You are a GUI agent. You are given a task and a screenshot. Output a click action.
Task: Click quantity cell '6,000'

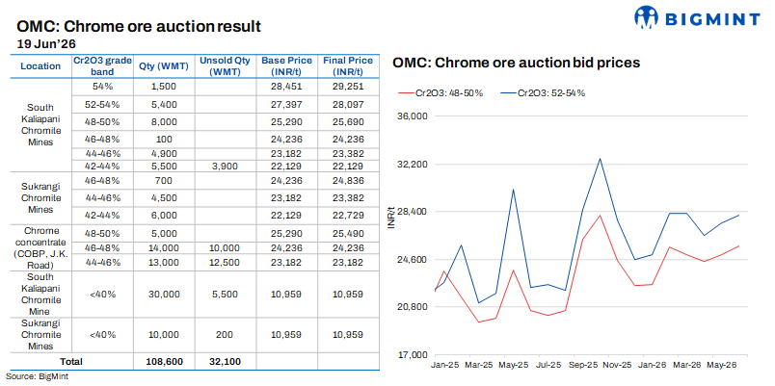click(164, 216)
